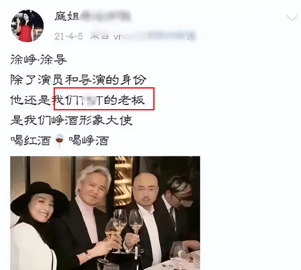This screenshot has height=270, width=301.
Task: Click the 喝红酒 text
Action: click(31, 140)
